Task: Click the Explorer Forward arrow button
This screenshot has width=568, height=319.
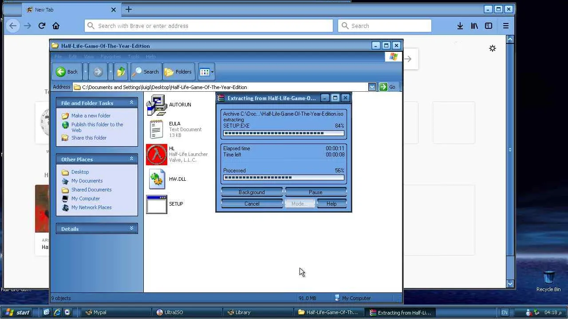Action: pos(98,72)
